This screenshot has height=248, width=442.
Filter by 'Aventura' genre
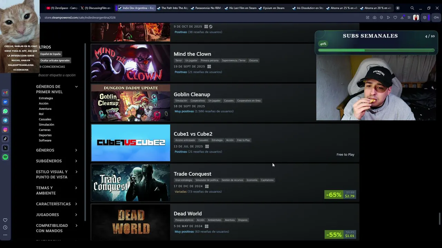click(45, 109)
